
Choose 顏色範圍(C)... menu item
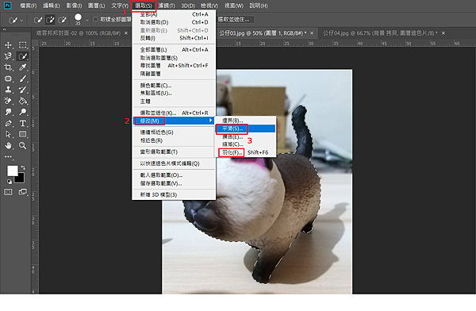(x=174, y=86)
